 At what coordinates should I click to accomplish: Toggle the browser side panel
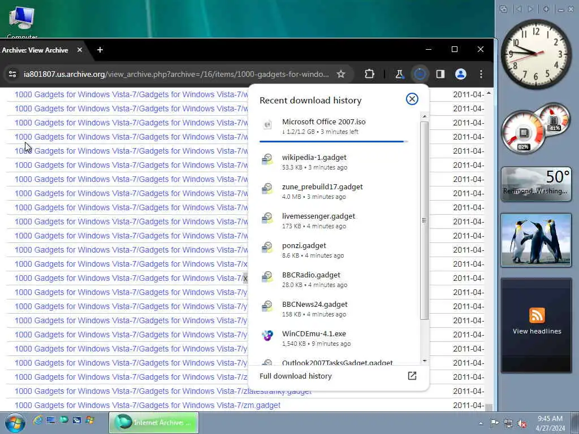[440, 74]
